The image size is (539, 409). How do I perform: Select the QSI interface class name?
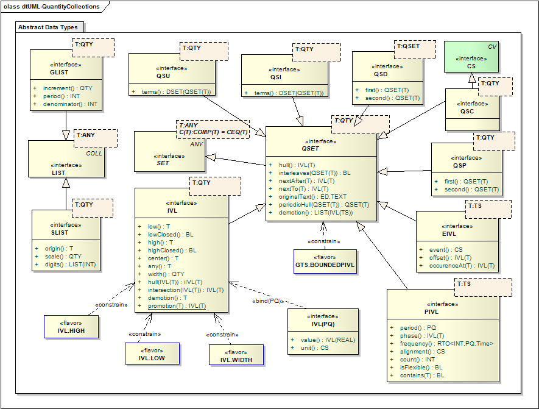[x=276, y=77]
